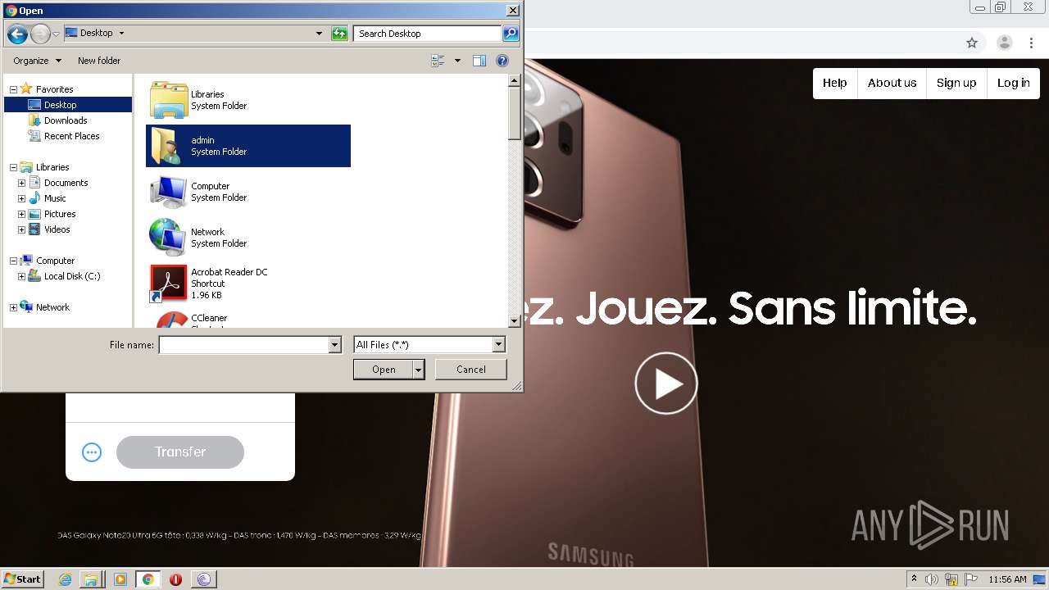
Task: Expand the Music library node
Action: [21, 198]
